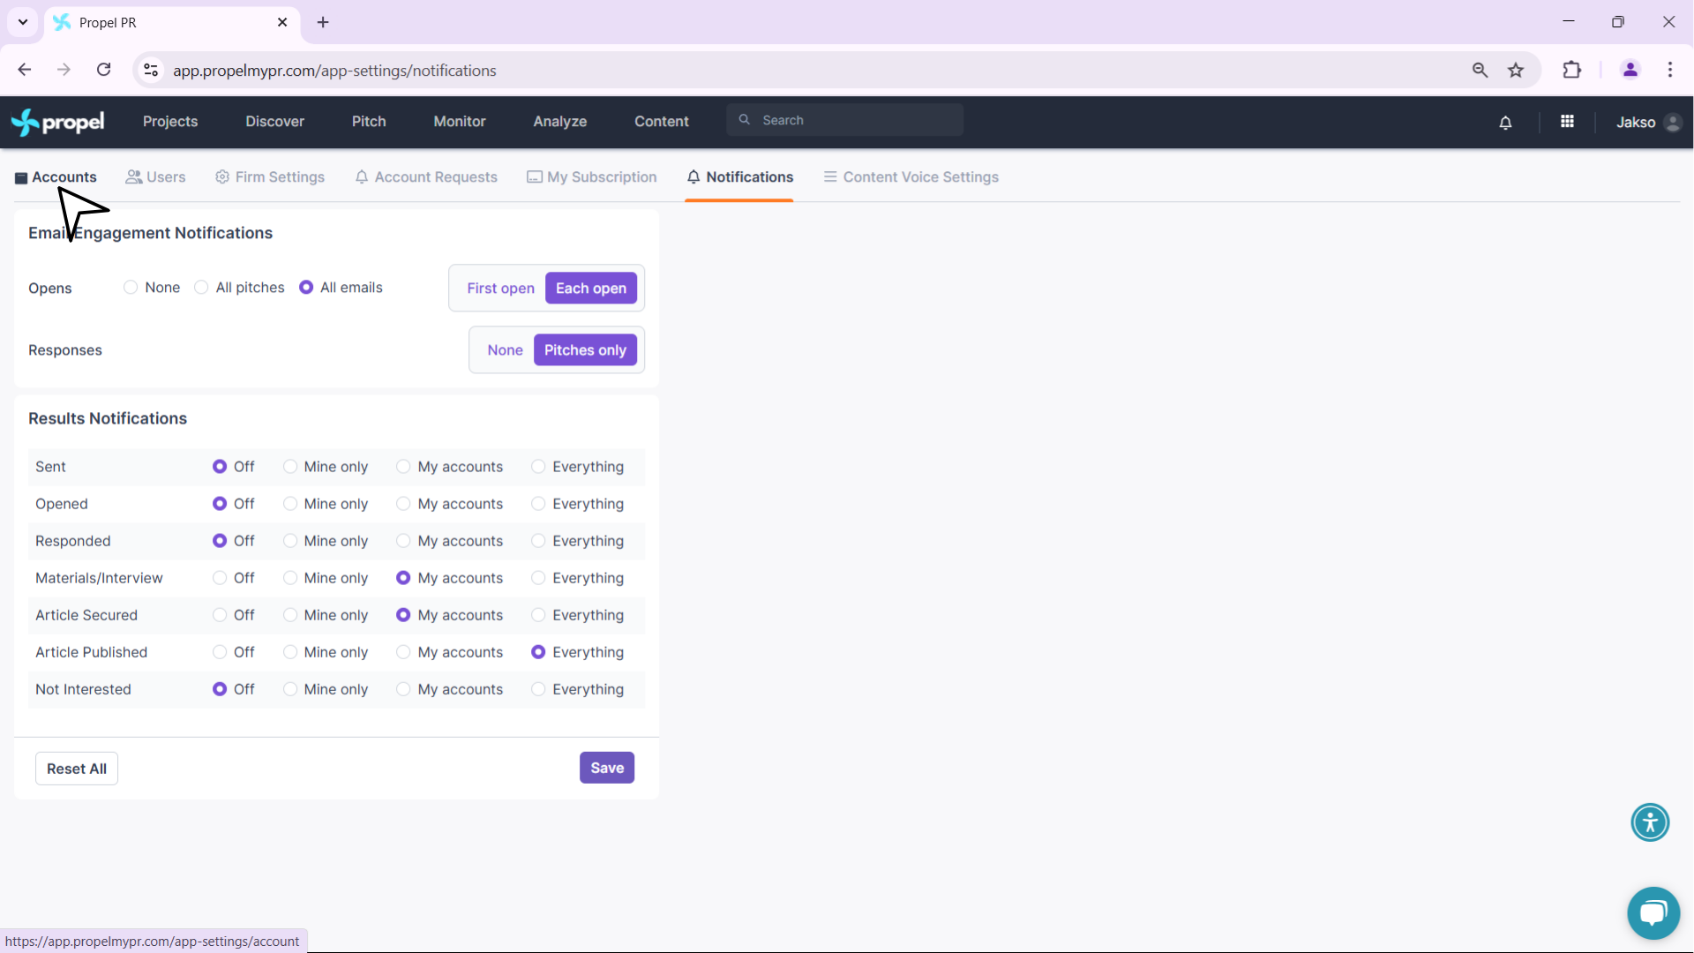Viewport: 1694px width, 953px height.
Task: Set Article Published to Off
Action: click(220, 652)
